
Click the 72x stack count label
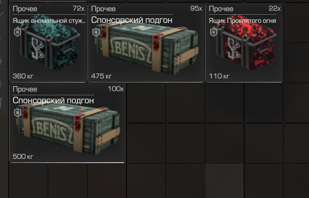[78, 8]
